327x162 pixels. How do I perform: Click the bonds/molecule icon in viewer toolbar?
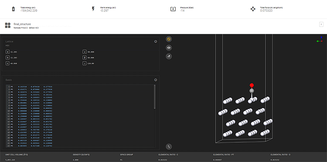pos(169,56)
